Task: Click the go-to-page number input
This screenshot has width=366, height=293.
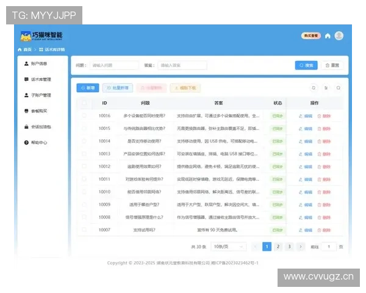Action: point(329,247)
